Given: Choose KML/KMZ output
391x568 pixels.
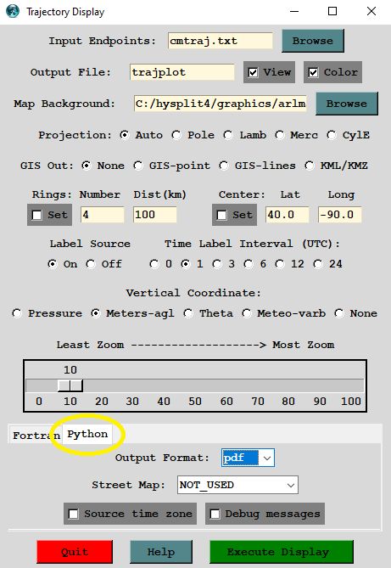Looking at the screenshot, I should (x=310, y=166).
